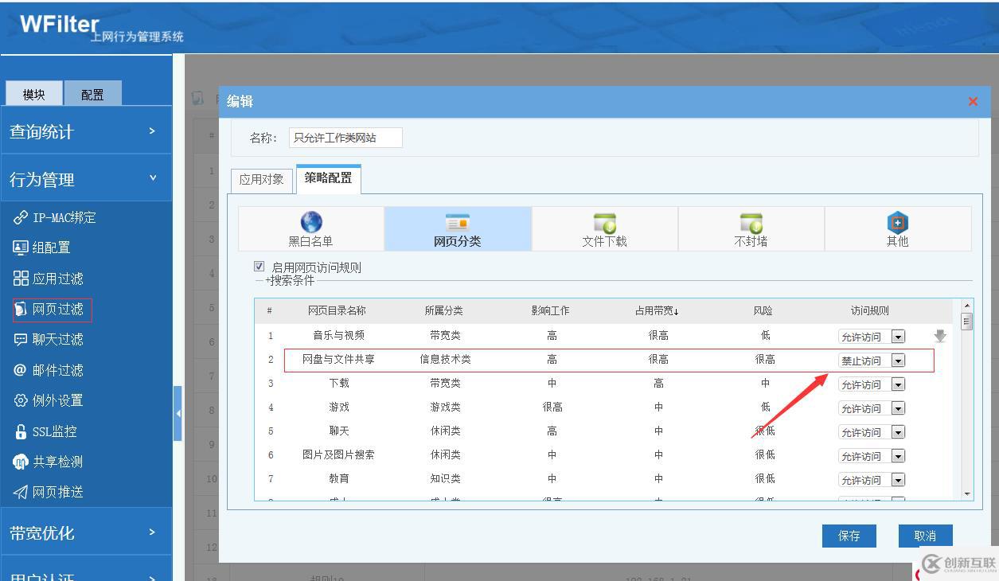Select the 黑白名单 globe icon
Viewport: 999px width, 581px height.
(x=311, y=222)
